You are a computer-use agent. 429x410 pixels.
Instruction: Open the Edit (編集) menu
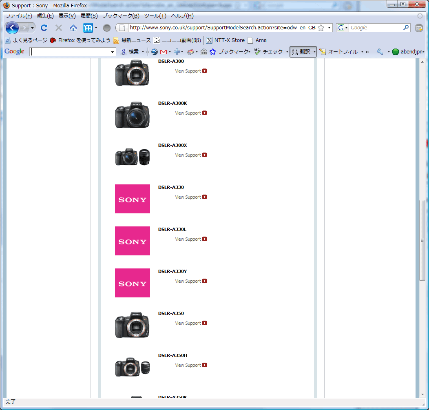click(45, 16)
